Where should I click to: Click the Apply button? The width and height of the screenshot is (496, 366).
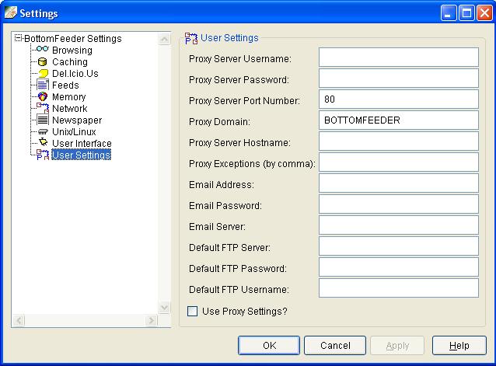[x=397, y=346]
